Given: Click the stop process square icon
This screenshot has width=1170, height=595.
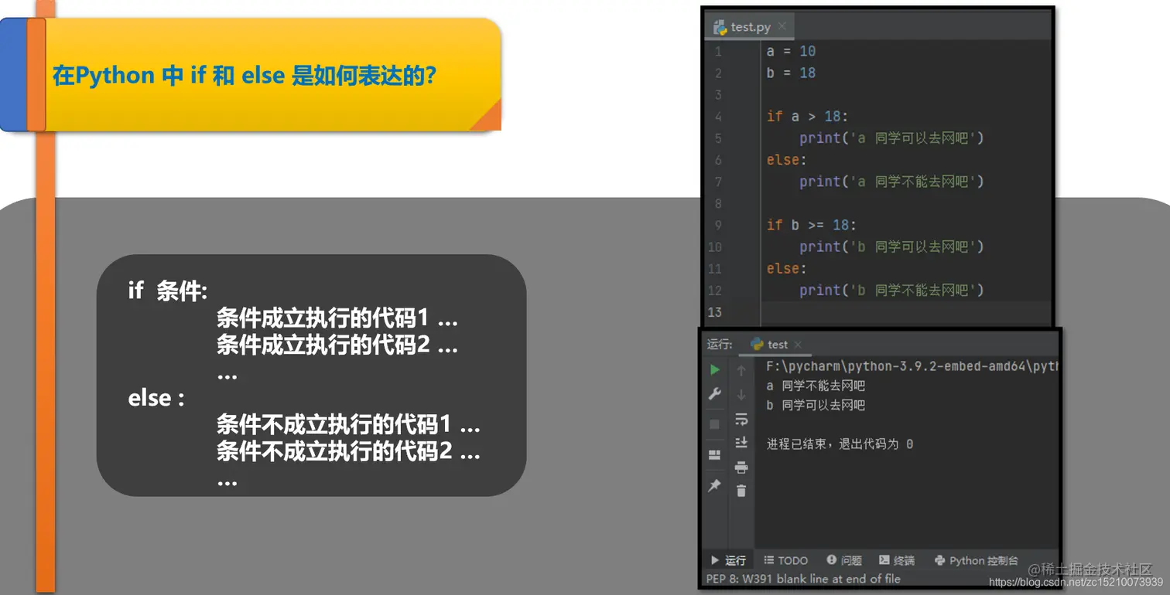Looking at the screenshot, I should [x=715, y=423].
